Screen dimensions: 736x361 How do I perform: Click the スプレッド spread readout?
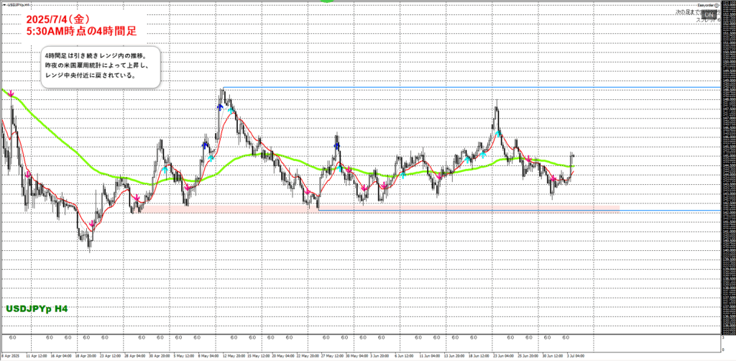pos(707,20)
